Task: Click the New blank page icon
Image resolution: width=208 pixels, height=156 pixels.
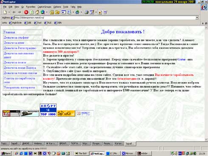Action: [5, 12]
